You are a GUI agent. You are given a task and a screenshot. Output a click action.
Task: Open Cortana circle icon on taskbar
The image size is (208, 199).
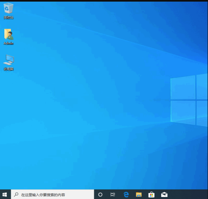pos(100,195)
